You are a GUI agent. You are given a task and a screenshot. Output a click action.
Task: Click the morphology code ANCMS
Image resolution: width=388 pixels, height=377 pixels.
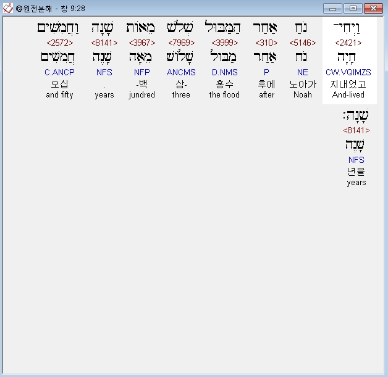(x=181, y=72)
